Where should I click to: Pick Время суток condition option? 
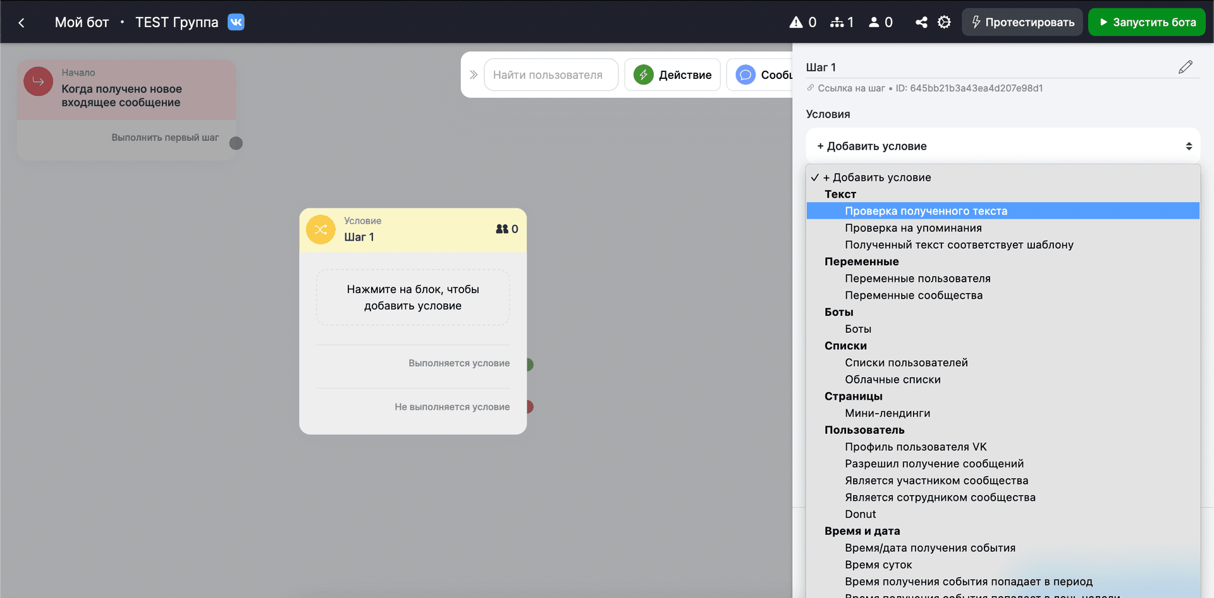coord(878,565)
